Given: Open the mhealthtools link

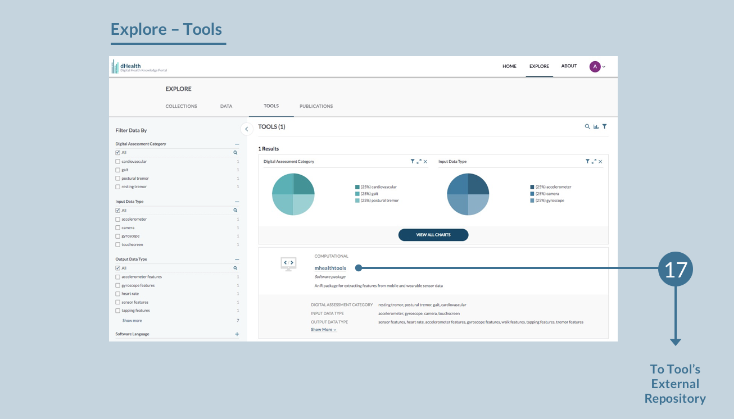Looking at the screenshot, I should coord(330,268).
